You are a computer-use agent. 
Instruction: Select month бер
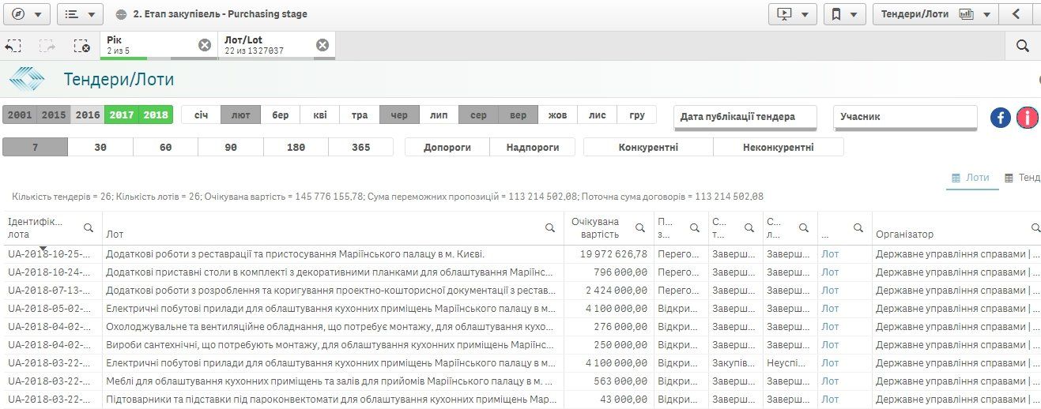pos(281,114)
